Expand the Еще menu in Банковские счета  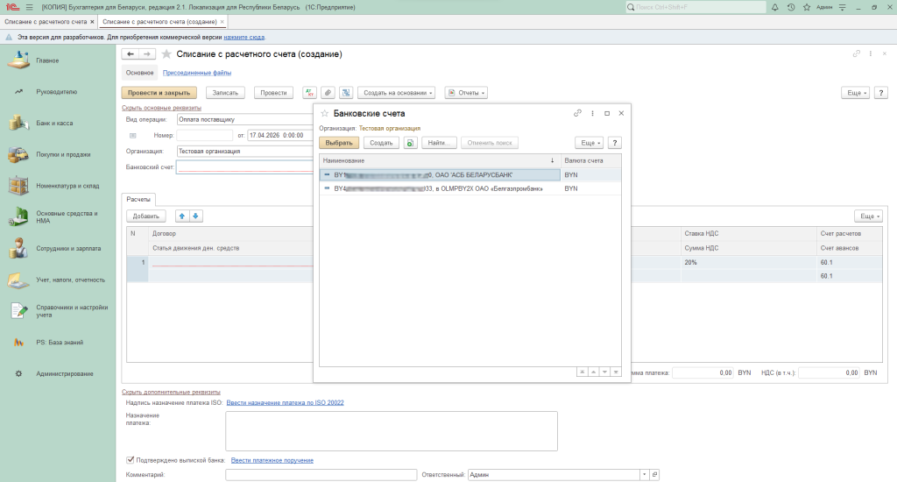click(x=589, y=142)
